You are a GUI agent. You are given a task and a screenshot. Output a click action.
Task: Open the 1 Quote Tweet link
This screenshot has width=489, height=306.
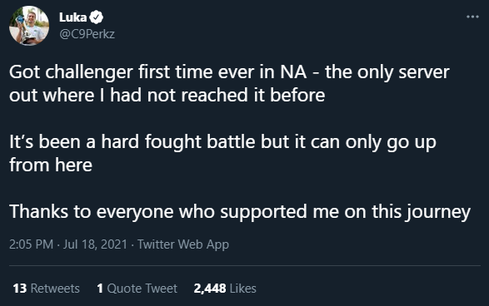point(137,289)
